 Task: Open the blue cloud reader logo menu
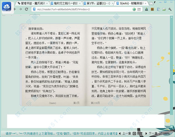click(x=7, y=7)
